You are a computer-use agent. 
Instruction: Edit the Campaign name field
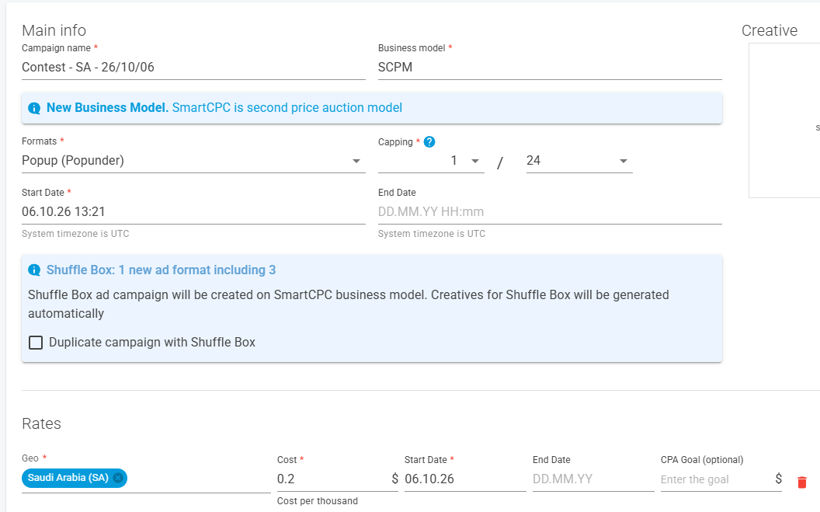click(x=193, y=68)
